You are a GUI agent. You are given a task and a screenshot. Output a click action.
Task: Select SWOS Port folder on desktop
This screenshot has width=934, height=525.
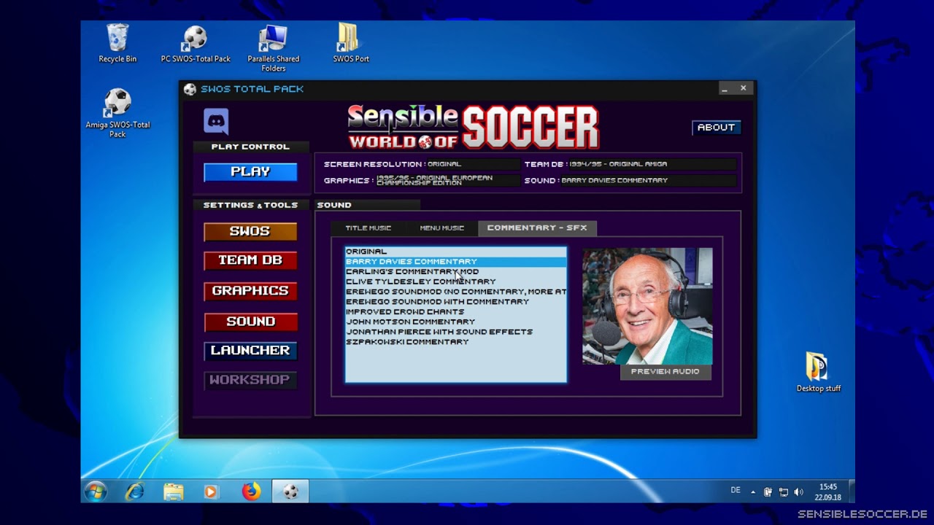pos(351,43)
